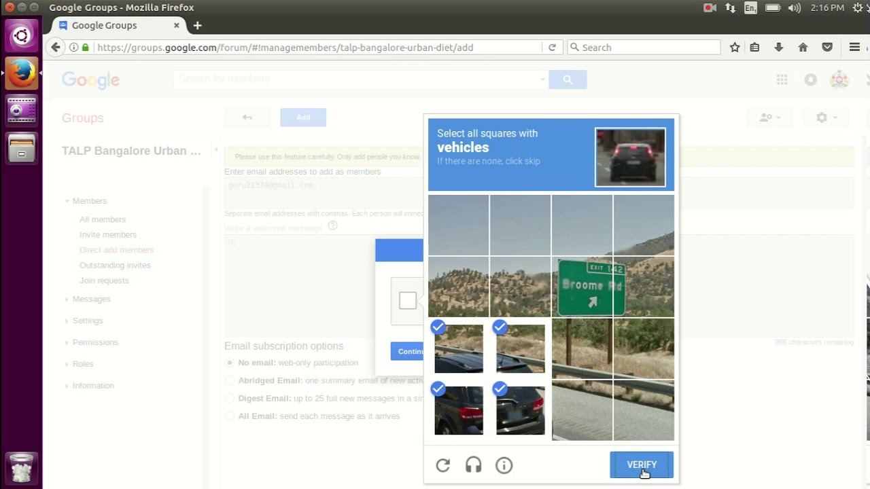Open a new tab with the plus button

click(x=197, y=26)
